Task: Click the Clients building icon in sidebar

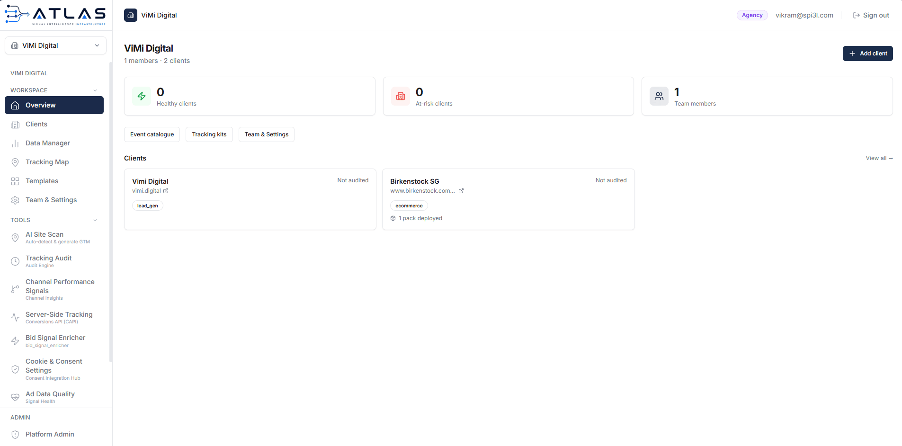Action: [15, 124]
